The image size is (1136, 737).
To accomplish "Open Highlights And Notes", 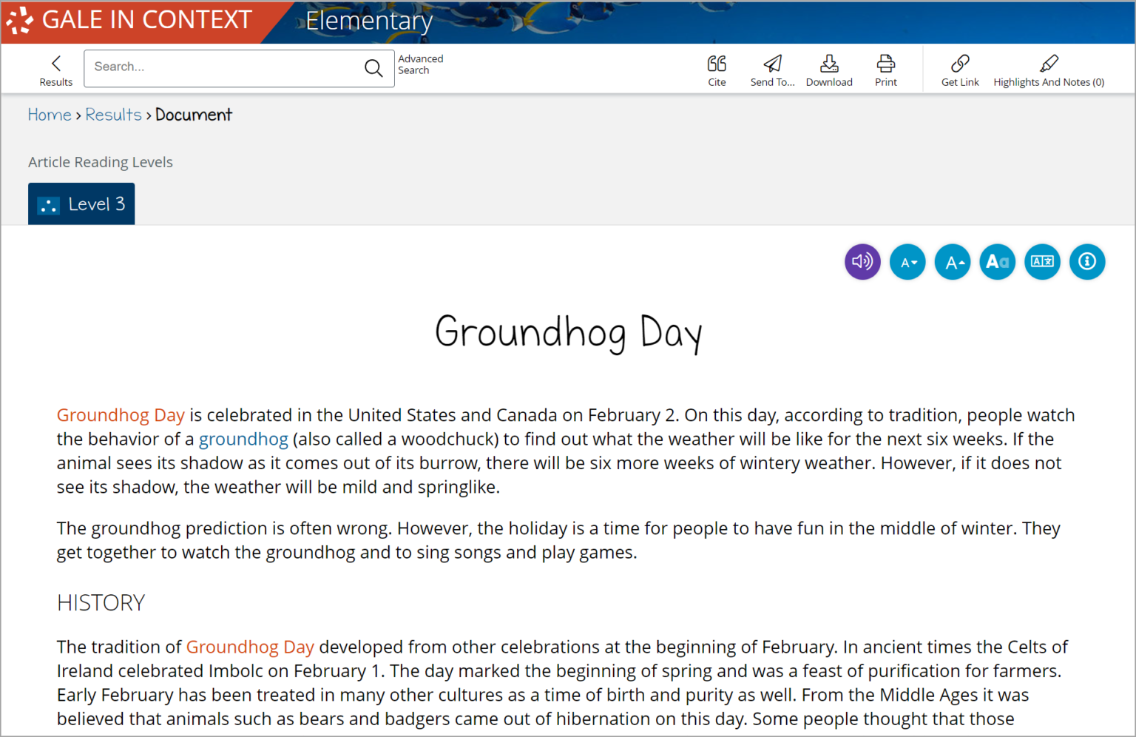I will point(1049,69).
